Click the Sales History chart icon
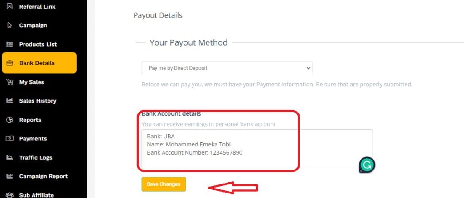 click(x=10, y=101)
